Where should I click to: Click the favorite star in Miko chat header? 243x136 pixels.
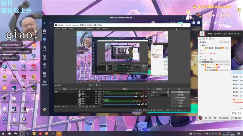(x=229, y=34)
